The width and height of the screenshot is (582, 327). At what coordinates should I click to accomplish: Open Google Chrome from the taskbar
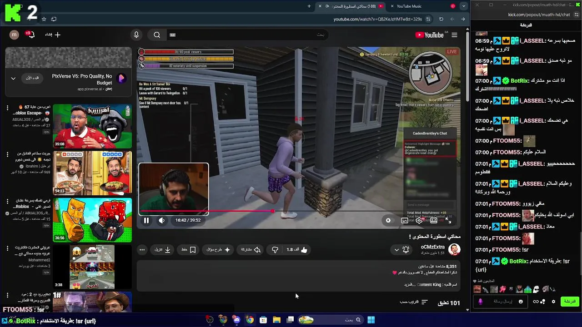click(250, 320)
